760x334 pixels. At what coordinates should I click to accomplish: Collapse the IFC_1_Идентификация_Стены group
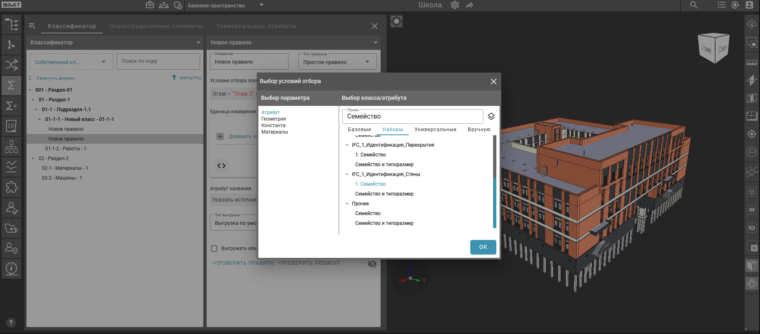[347, 174]
